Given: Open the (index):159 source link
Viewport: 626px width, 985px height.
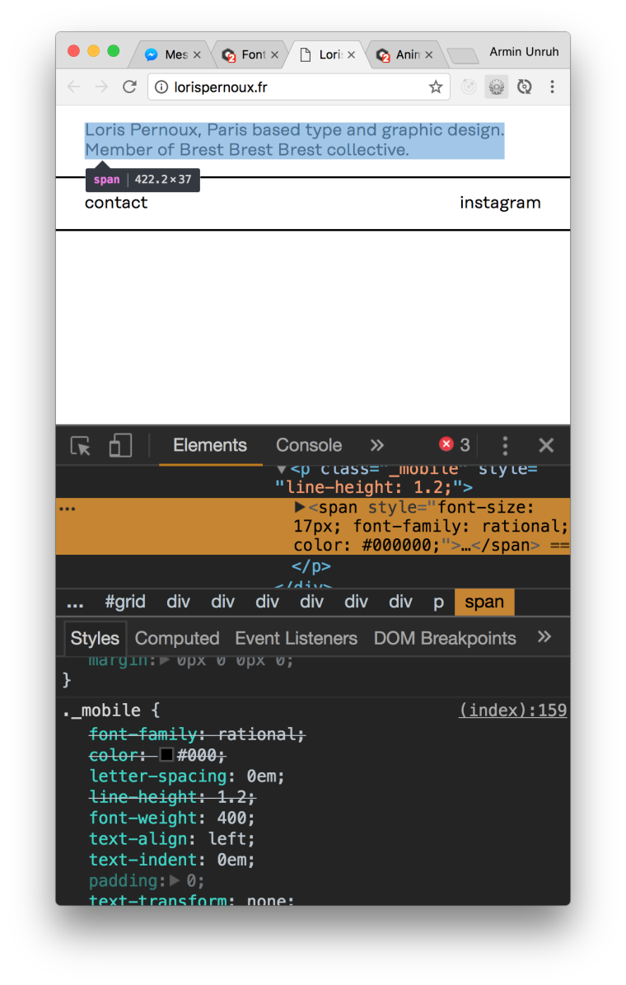Looking at the screenshot, I should point(512,711).
